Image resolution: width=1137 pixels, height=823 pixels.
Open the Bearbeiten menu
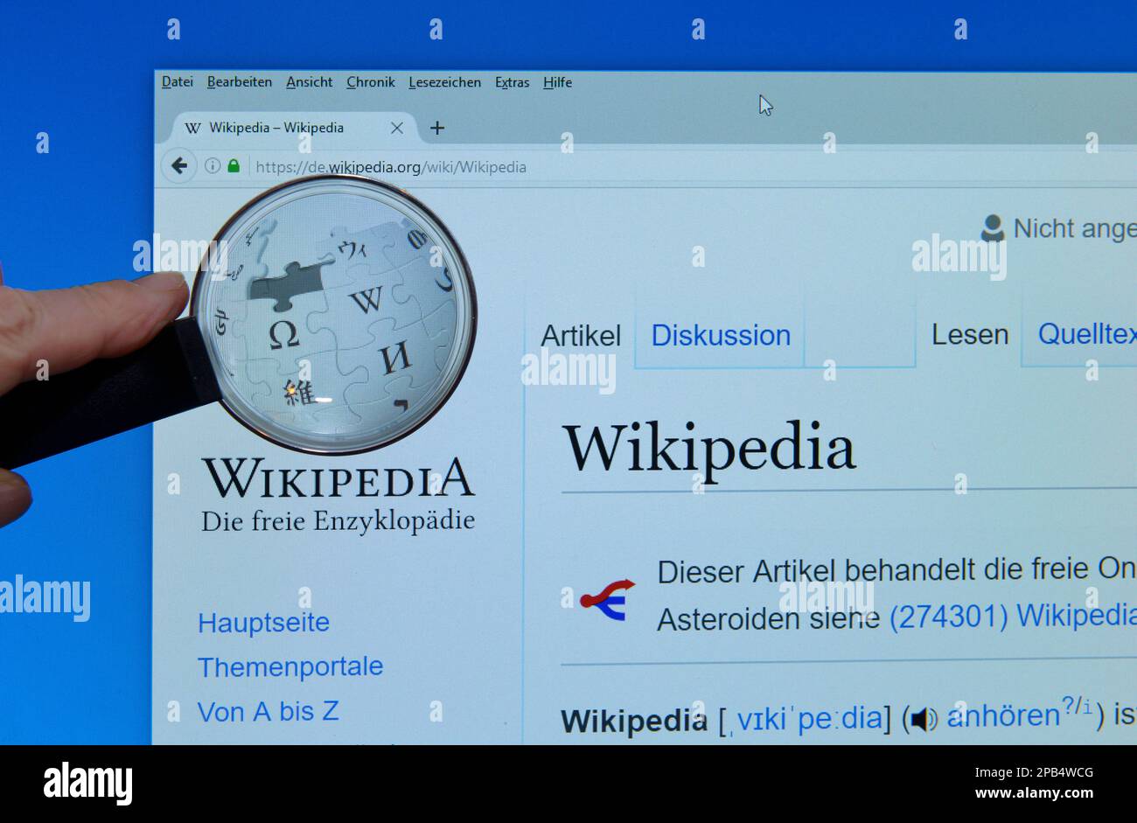click(240, 82)
